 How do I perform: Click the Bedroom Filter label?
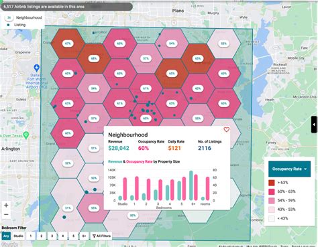tap(14, 228)
